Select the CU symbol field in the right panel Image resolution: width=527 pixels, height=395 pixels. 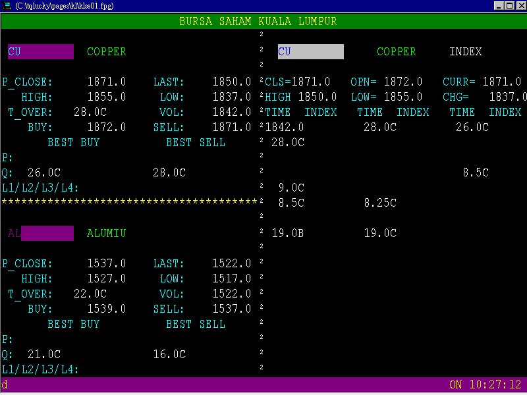(x=310, y=51)
